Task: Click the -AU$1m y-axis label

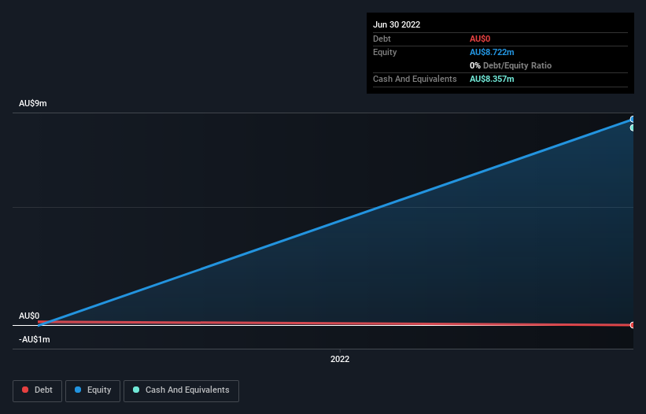Action: coord(34,339)
